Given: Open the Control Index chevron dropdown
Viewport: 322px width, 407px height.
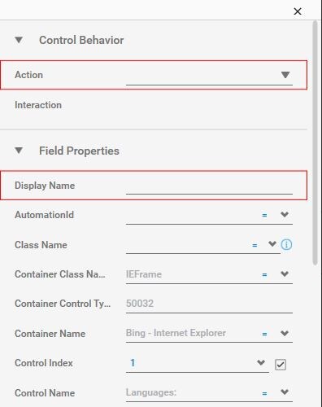Looking at the screenshot, I should tap(261, 363).
